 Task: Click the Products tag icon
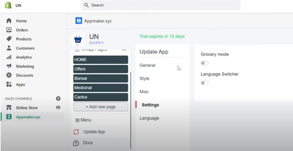(9, 39)
